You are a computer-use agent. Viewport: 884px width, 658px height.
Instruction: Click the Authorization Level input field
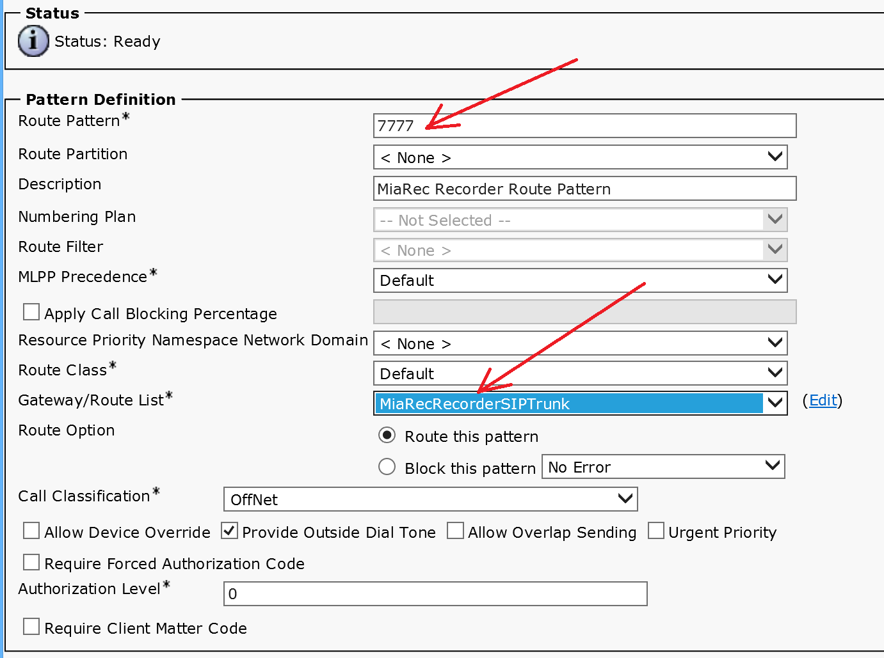point(435,593)
